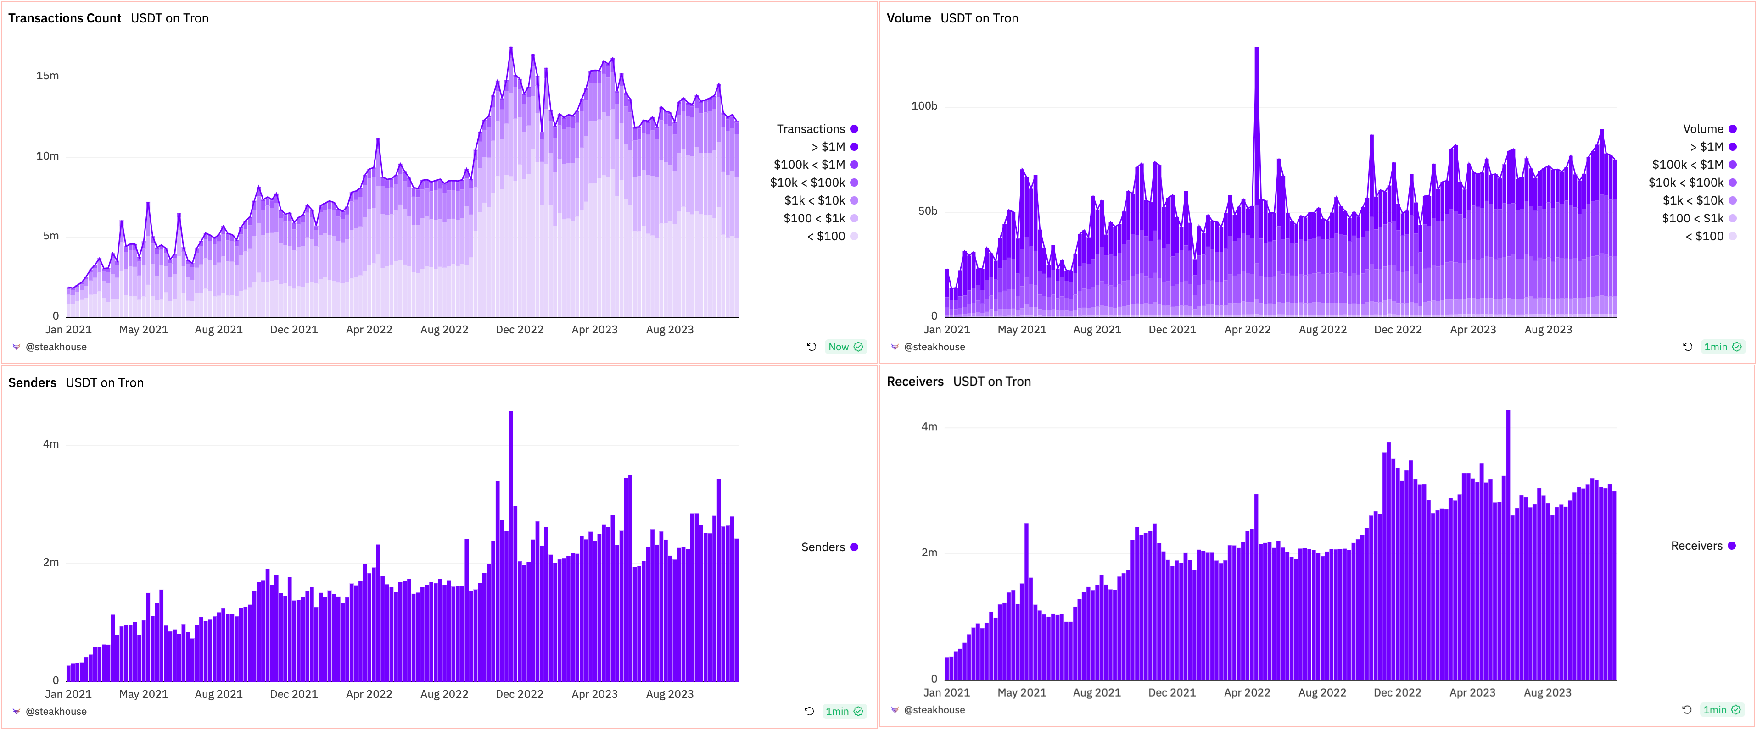This screenshot has height=730, width=1757.
Task: Open @steakhouse link under Receivers chart
Action: coord(934,709)
